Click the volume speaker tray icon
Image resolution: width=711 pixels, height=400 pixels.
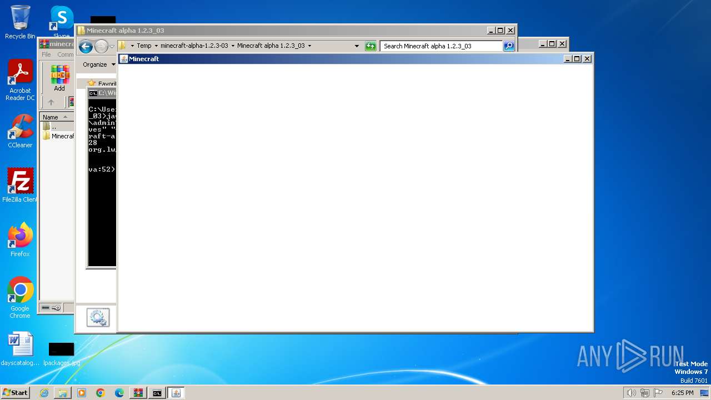[x=631, y=393]
